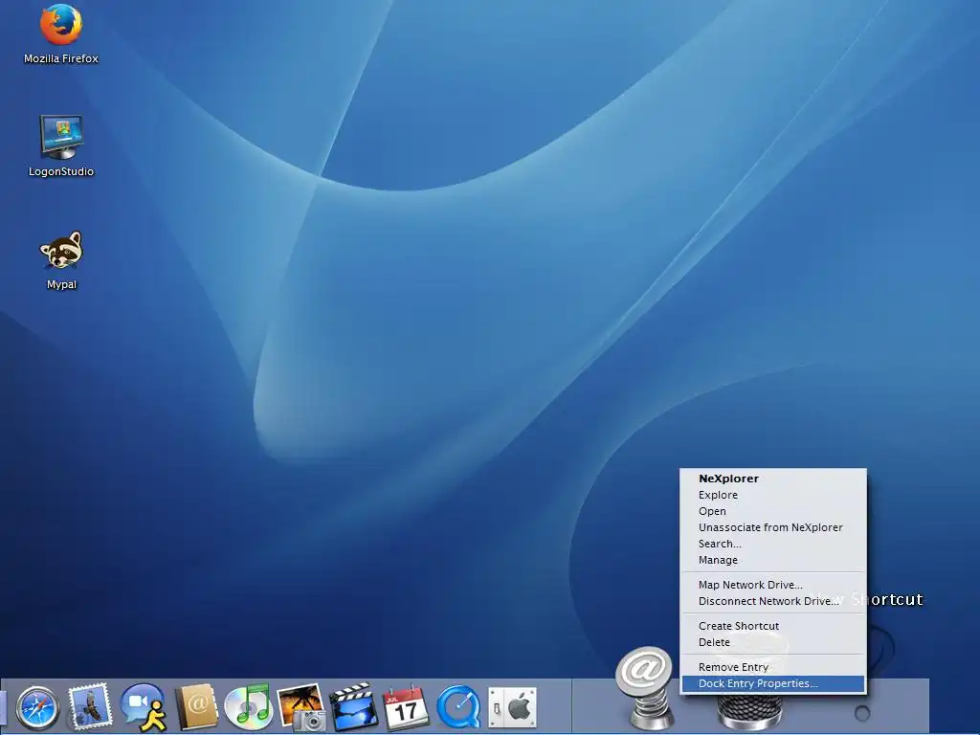This screenshot has height=735, width=980.
Task: Launch iTunes music disc icon in dock
Action: click(248, 707)
